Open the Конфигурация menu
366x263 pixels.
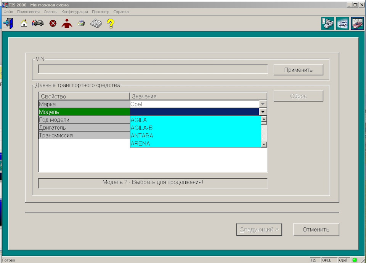[x=75, y=12]
